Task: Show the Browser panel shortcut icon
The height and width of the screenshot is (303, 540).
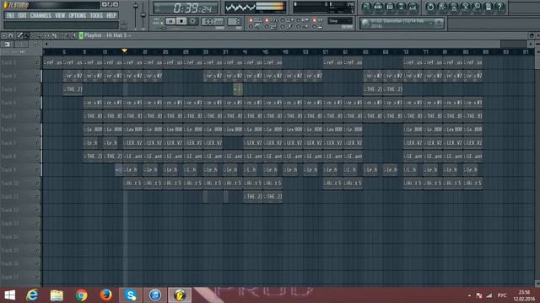Action: pyautogui.click(x=402, y=7)
